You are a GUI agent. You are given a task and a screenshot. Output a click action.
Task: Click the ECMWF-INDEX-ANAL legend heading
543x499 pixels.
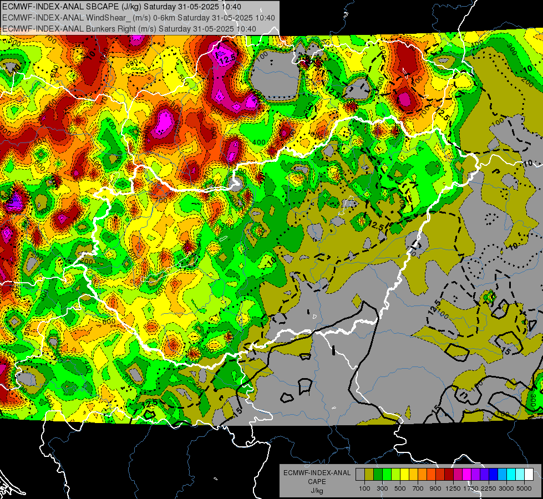coord(317,473)
